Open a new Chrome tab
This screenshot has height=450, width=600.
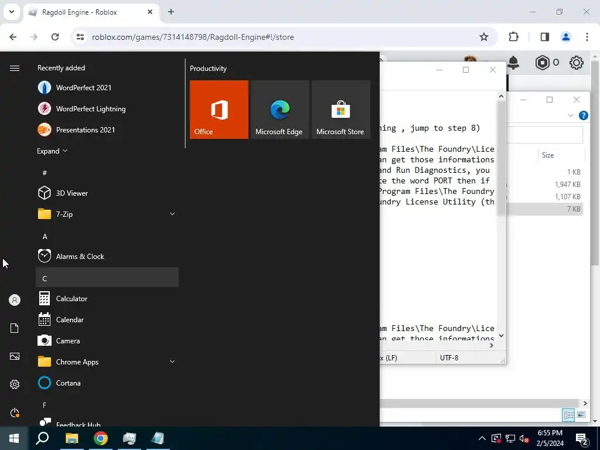(171, 12)
